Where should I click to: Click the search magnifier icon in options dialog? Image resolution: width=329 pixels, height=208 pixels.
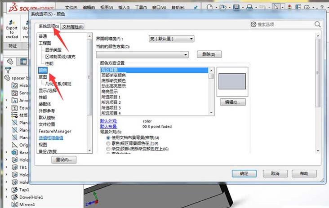click(317, 24)
